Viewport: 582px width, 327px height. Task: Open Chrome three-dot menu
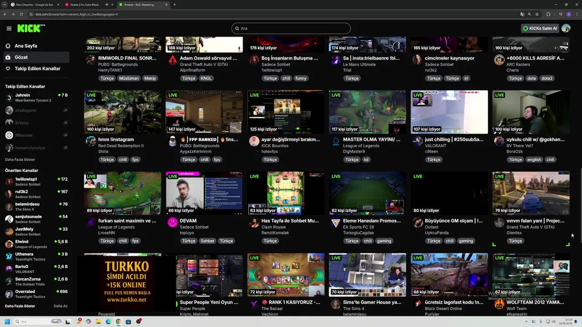click(577, 14)
